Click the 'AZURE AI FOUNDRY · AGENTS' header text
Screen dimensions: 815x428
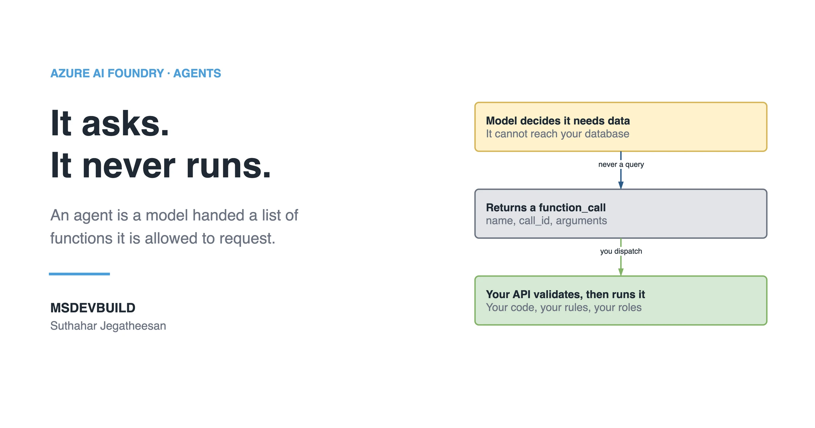coord(136,73)
